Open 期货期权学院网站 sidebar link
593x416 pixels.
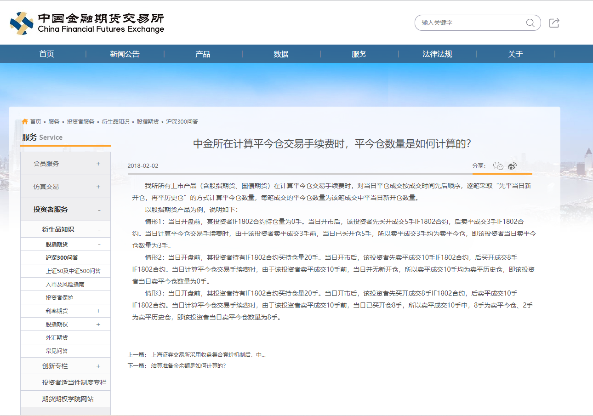coord(68,399)
